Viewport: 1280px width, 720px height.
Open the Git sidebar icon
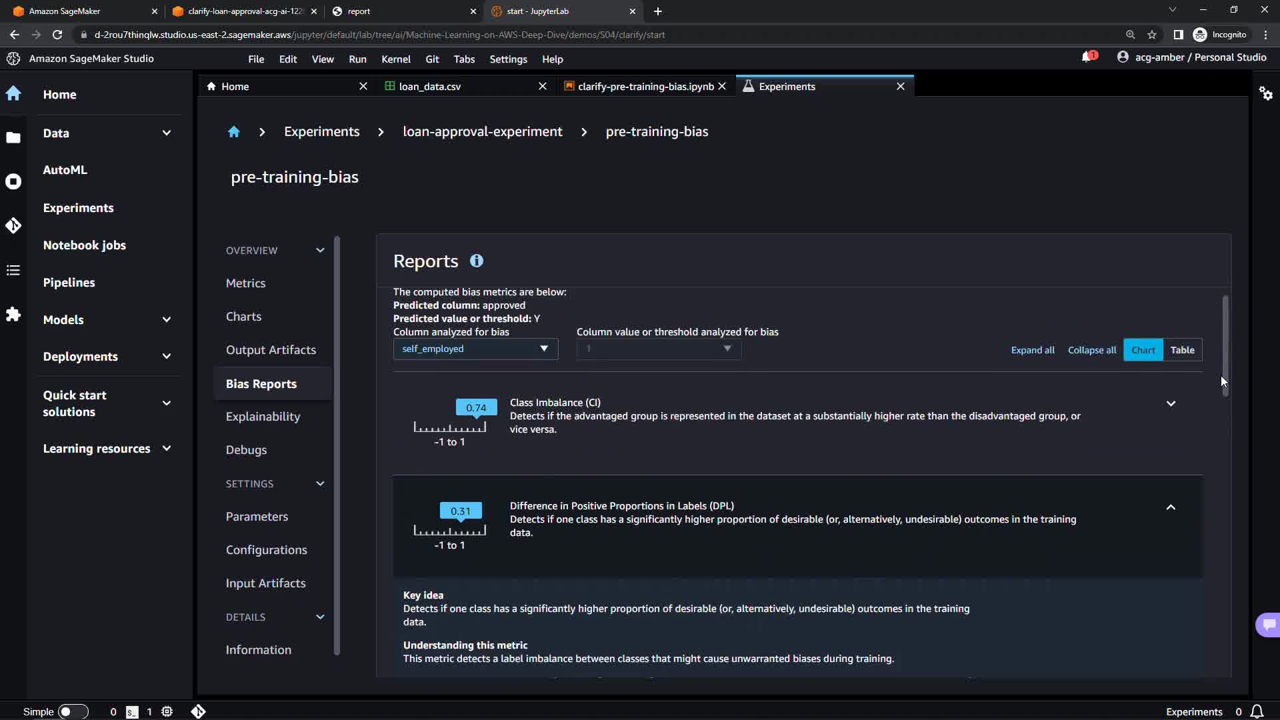[13, 226]
